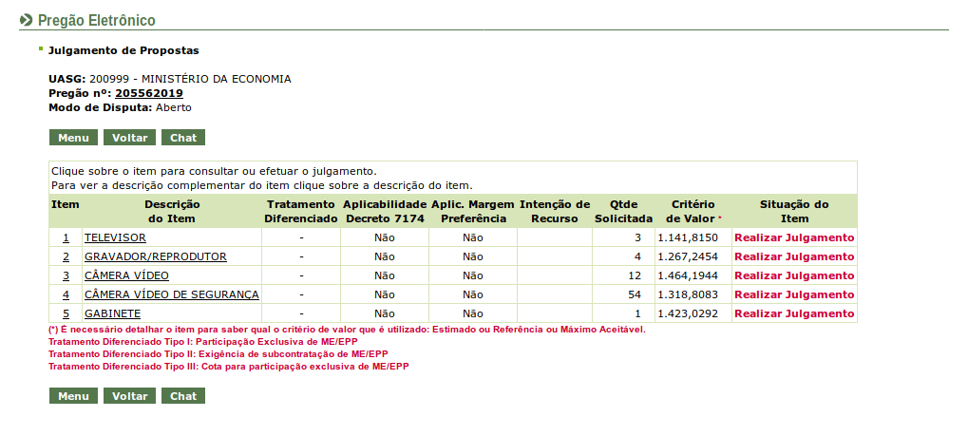Select item number 3 link
This screenshot has width=968, height=436.
point(66,275)
